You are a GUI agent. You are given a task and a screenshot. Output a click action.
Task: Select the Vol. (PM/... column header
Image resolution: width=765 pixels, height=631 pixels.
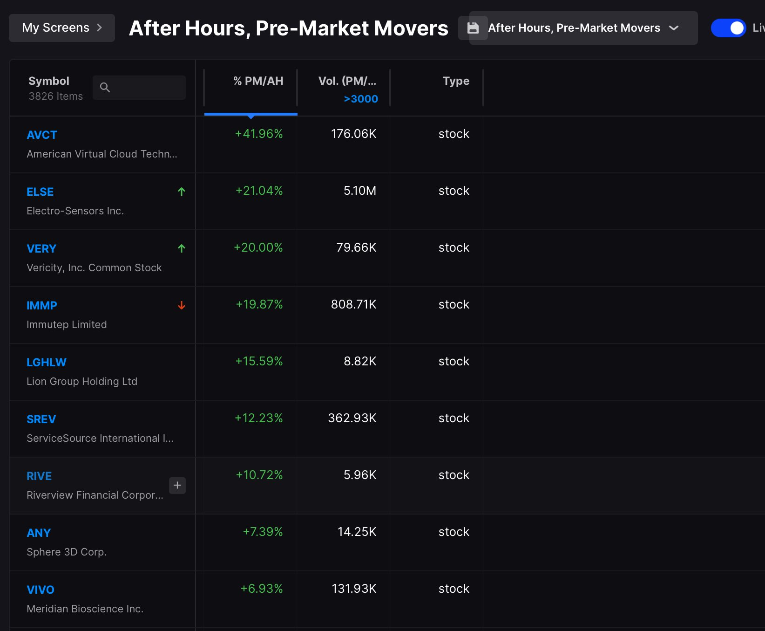pos(347,81)
